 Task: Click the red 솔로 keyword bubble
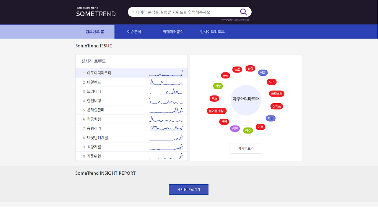coord(237,69)
